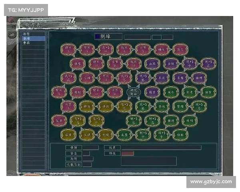Choose 曹操 in the ruler list
Screen dimensions: 240x192
pos(34,43)
